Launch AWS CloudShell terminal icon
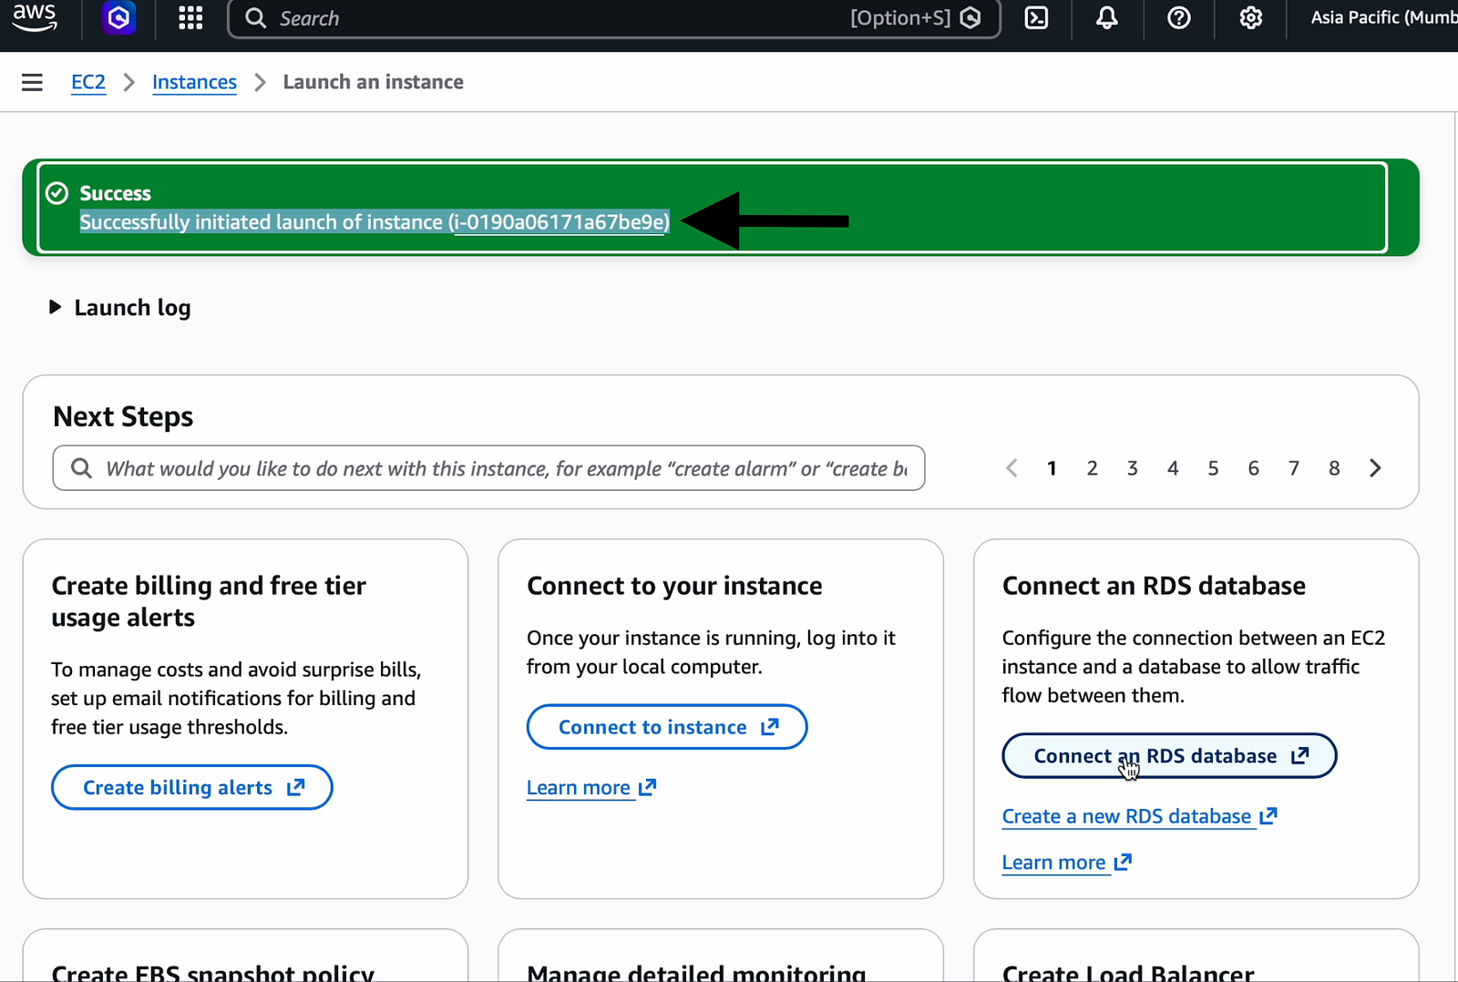1458x982 pixels. coord(1037,18)
